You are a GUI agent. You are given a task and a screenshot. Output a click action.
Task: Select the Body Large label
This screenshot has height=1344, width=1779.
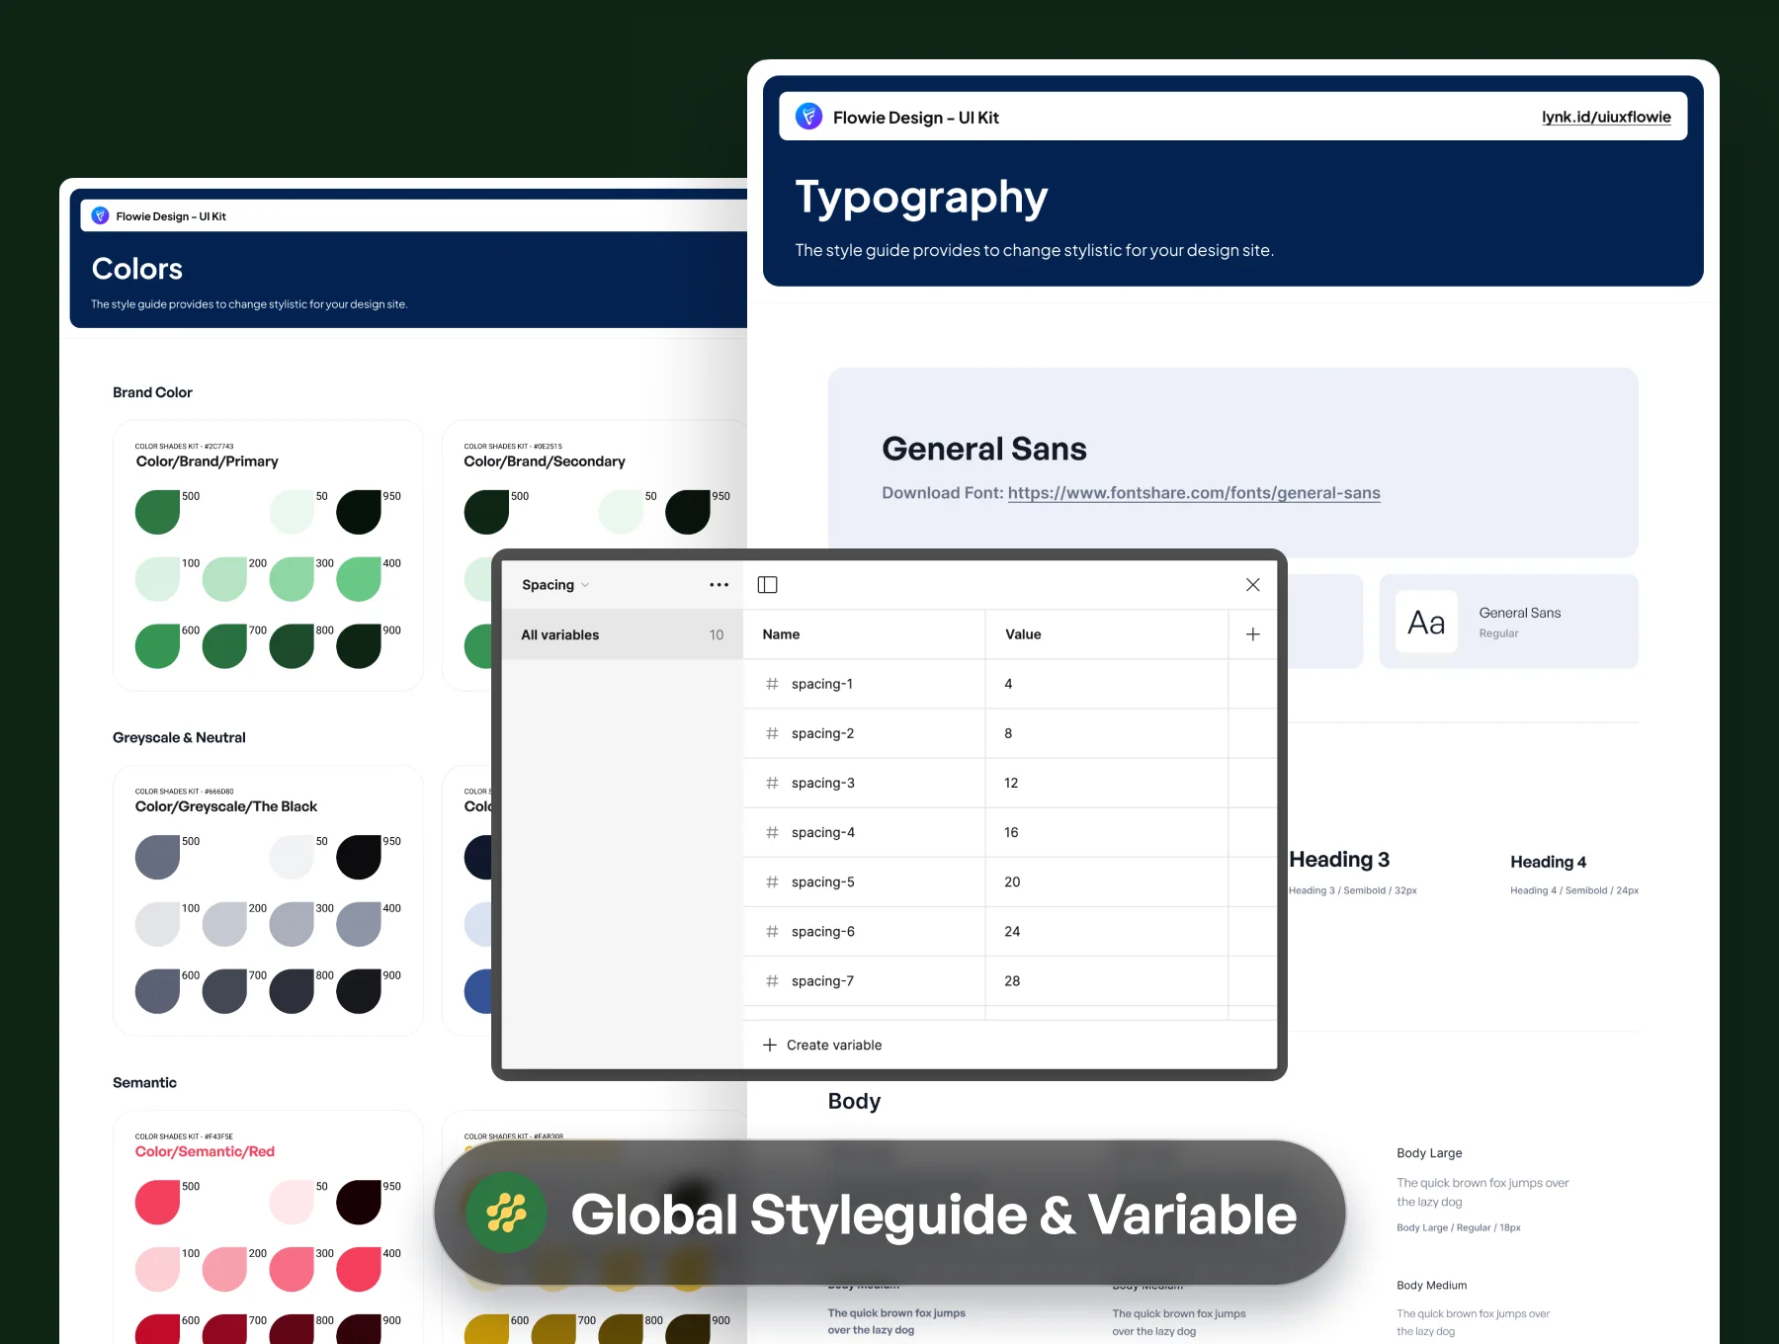(1429, 1153)
